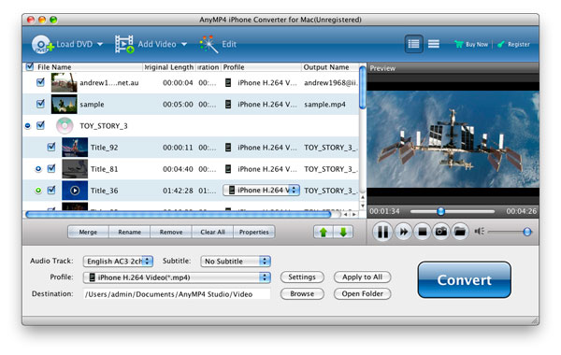Click the Register key icon

click(501, 44)
